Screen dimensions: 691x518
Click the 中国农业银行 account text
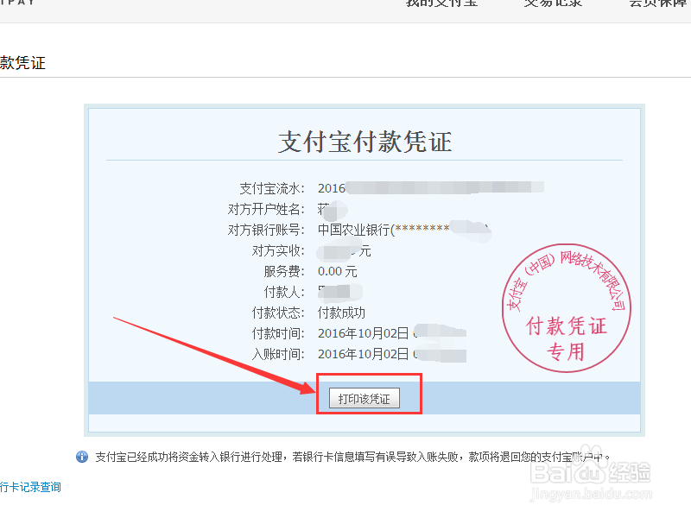pos(353,230)
